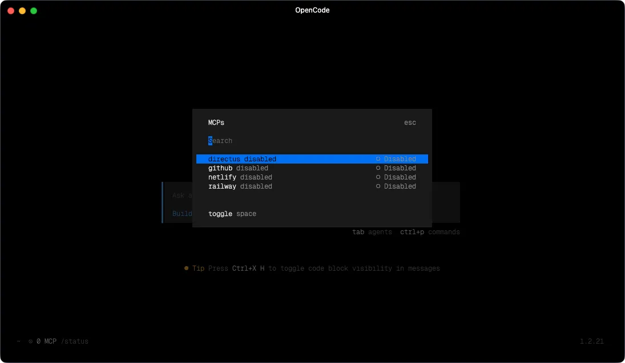Enable the directus MCP server
Screen dimensions: 625x363
(241, 159)
